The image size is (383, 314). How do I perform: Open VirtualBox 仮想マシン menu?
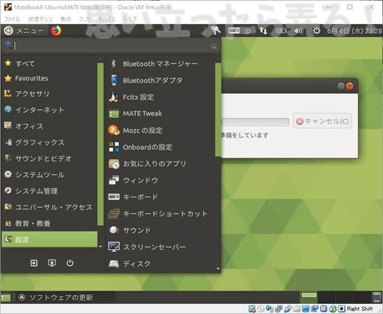point(40,19)
